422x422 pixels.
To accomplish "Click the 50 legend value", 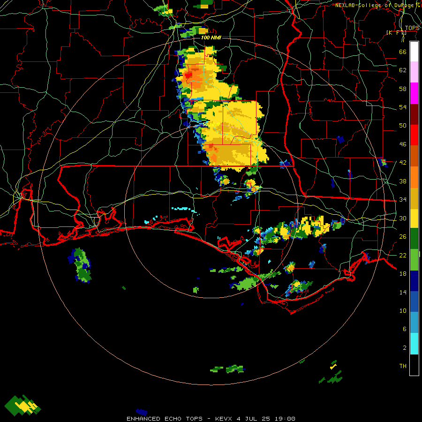I will coord(403,126).
